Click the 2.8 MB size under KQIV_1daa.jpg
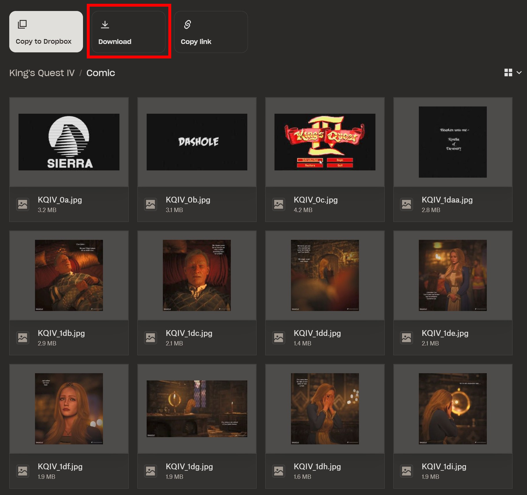This screenshot has width=527, height=495. coord(431,210)
